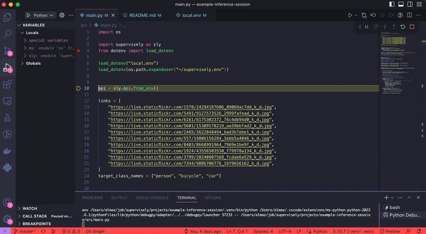Open new terminal profile dropdown arrow

392,198
